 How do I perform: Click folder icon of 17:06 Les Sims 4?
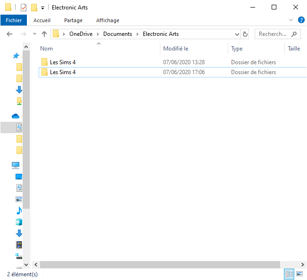44,72
